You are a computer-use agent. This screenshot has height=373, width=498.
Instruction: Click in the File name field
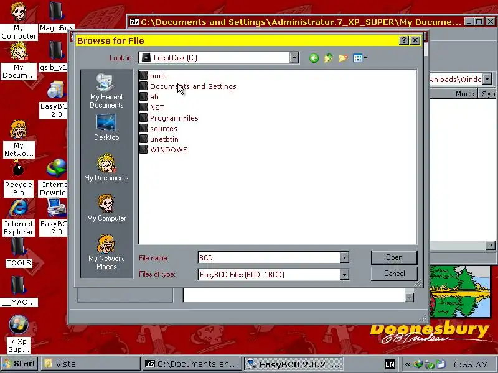[x=269, y=257]
